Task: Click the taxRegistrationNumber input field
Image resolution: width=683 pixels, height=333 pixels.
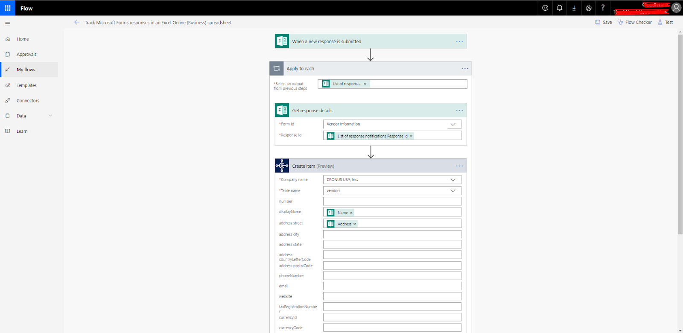Action: point(392,307)
